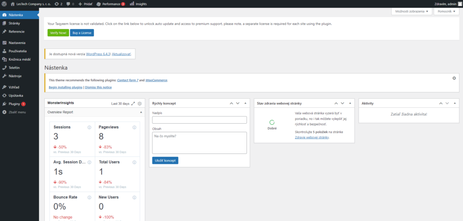463x221 pixels.
Task: Move Rýchly koncept widget up
Action: pyautogui.click(x=231, y=103)
